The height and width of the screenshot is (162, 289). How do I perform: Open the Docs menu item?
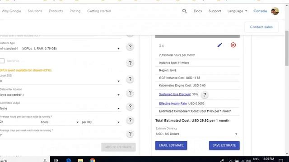pos(198,11)
